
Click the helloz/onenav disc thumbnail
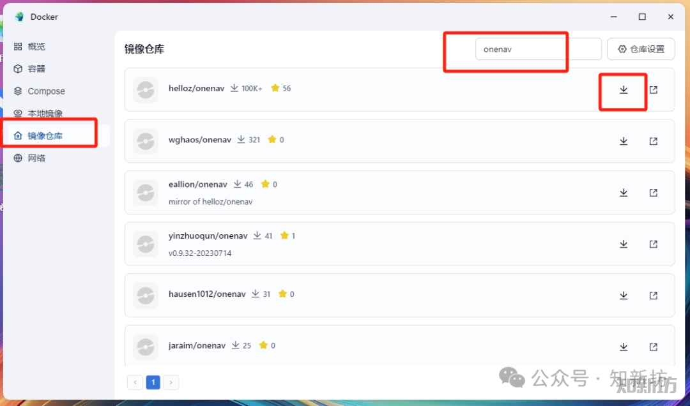146,90
